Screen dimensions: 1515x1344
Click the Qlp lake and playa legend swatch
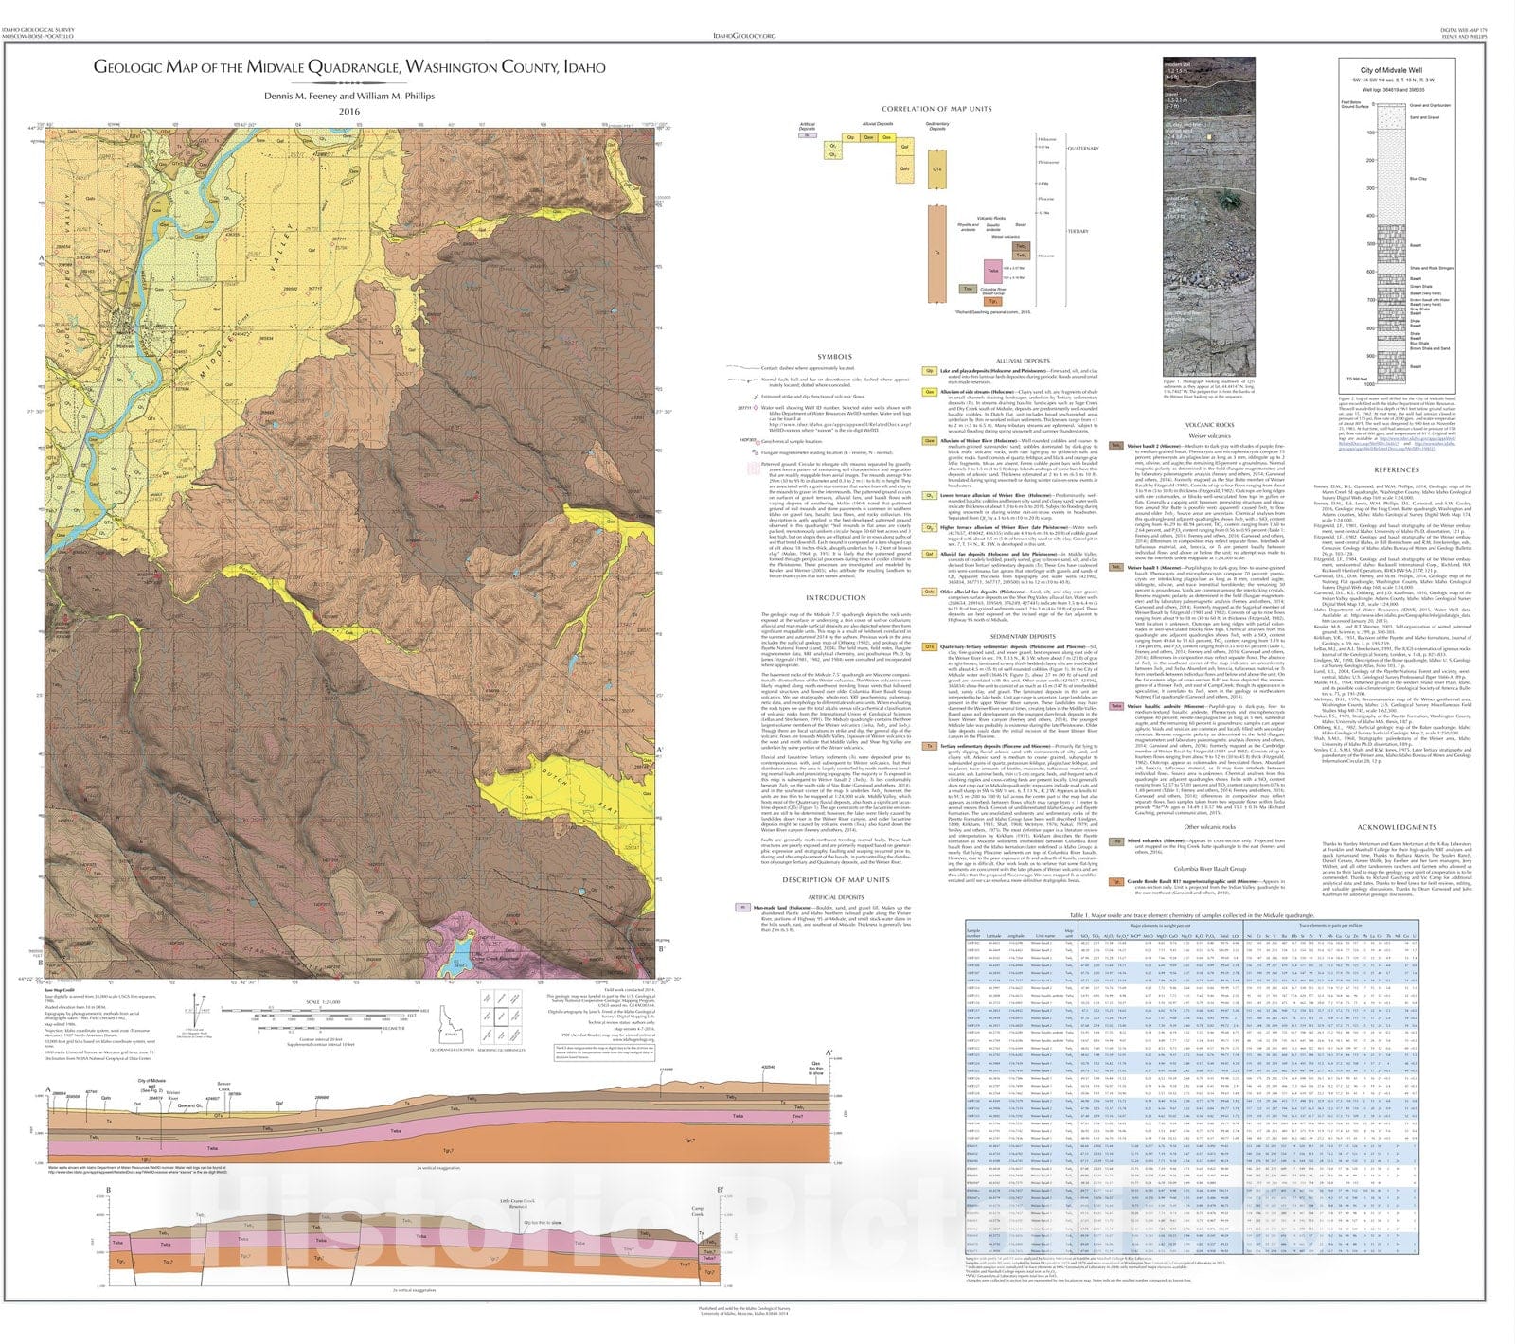click(930, 371)
